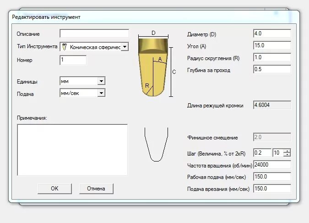The height and width of the screenshot is (223, 309).
Task: Decrease the Шаг percent with down arrow
Action: (287, 155)
